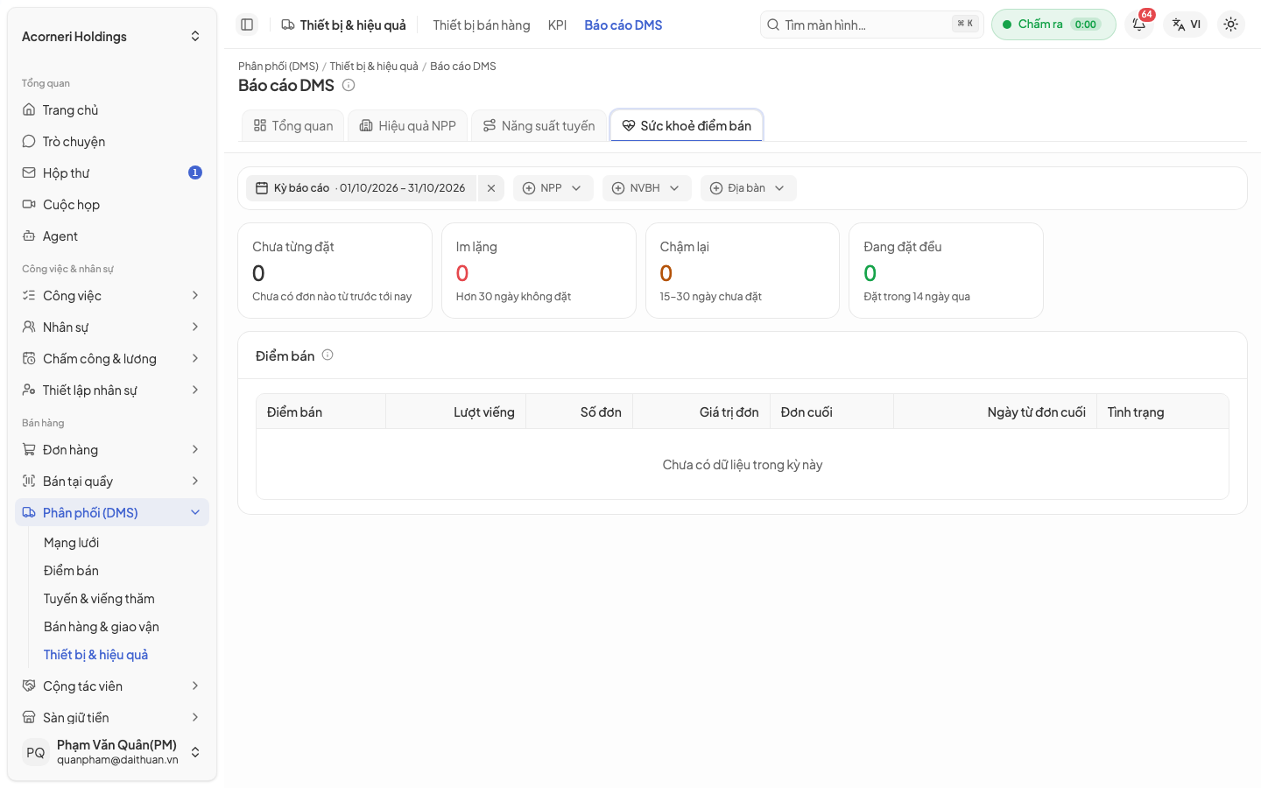Screen dimensions: 1261x788
Task: Open Agent in sidebar
Action: [x=111, y=236]
